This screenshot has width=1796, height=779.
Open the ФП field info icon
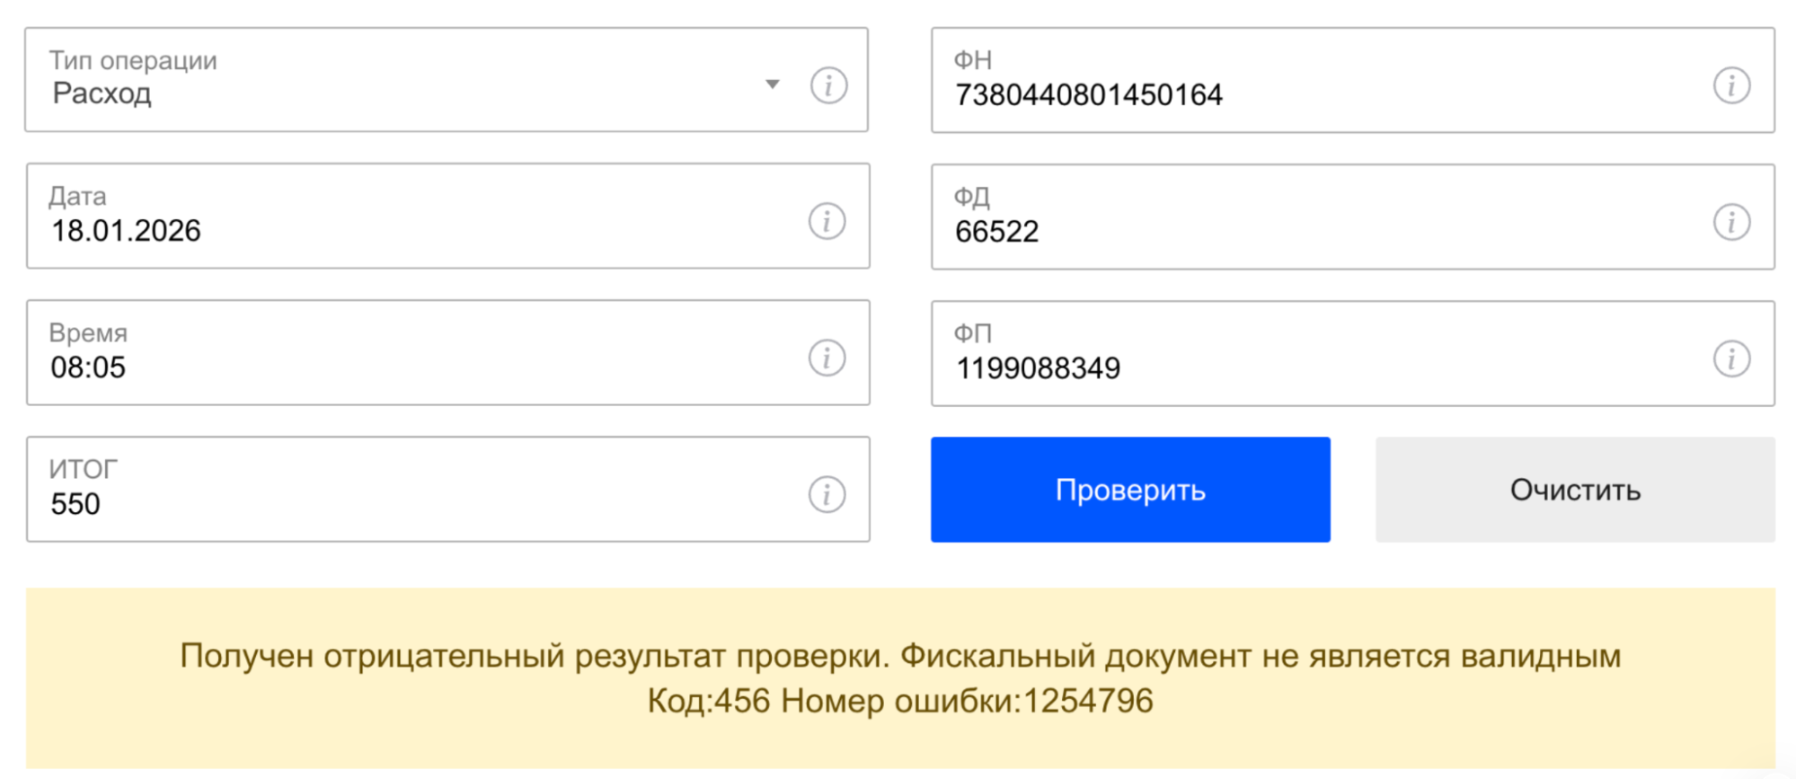[x=1731, y=359]
